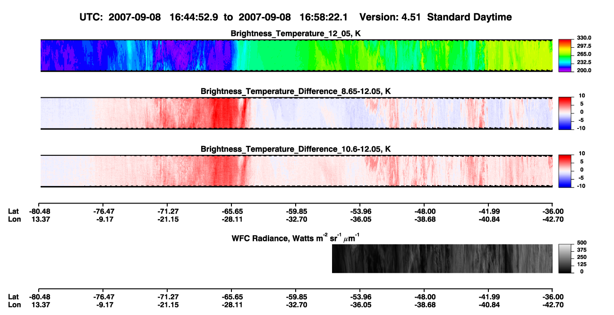Click latitude '-71.27' on the upper axis
This screenshot has width=614, height=315.
tap(167, 212)
